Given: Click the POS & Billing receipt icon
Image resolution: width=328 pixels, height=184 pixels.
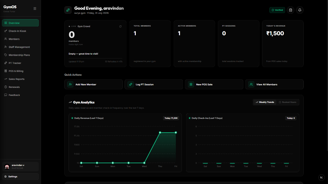Looking at the screenshot, I should coord(6,71).
